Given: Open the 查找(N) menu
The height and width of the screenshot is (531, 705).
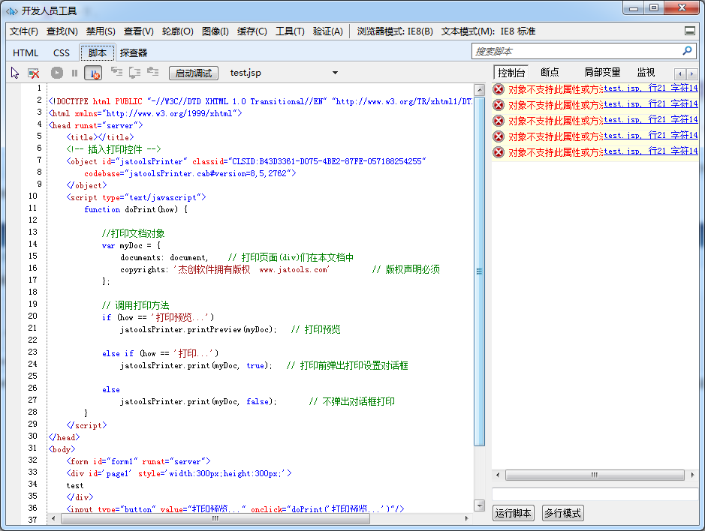Looking at the screenshot, I should [62, 31].
